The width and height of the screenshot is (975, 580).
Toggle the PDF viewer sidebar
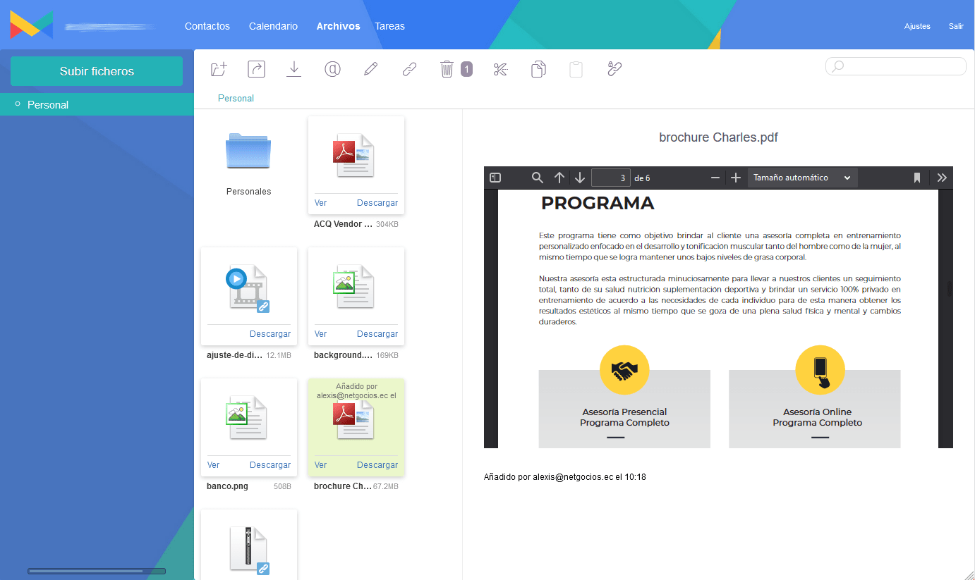point(495,178)
